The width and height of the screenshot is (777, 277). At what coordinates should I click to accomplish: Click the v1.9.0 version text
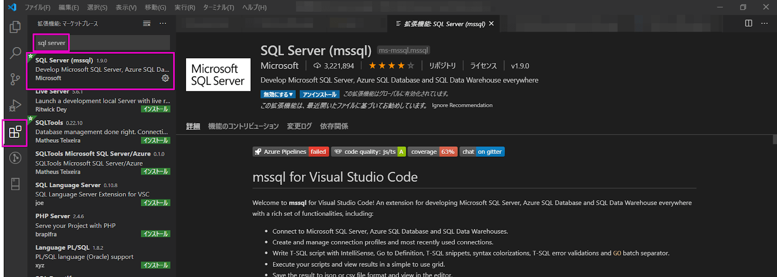point(520,66)
